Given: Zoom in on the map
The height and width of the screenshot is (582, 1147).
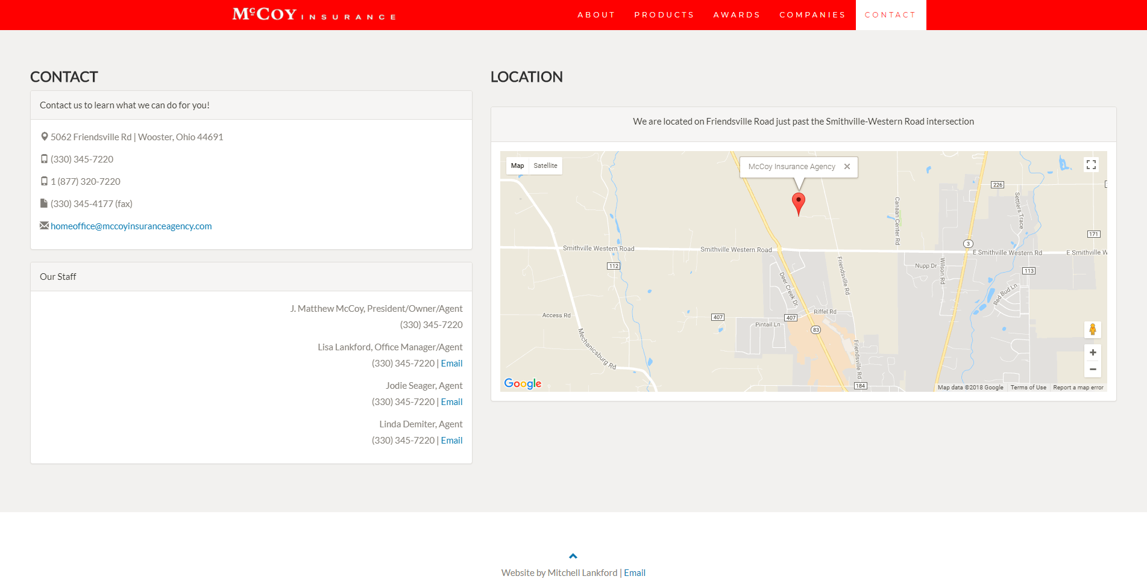Looking at the screenshot, I should tap(1093, 353).
